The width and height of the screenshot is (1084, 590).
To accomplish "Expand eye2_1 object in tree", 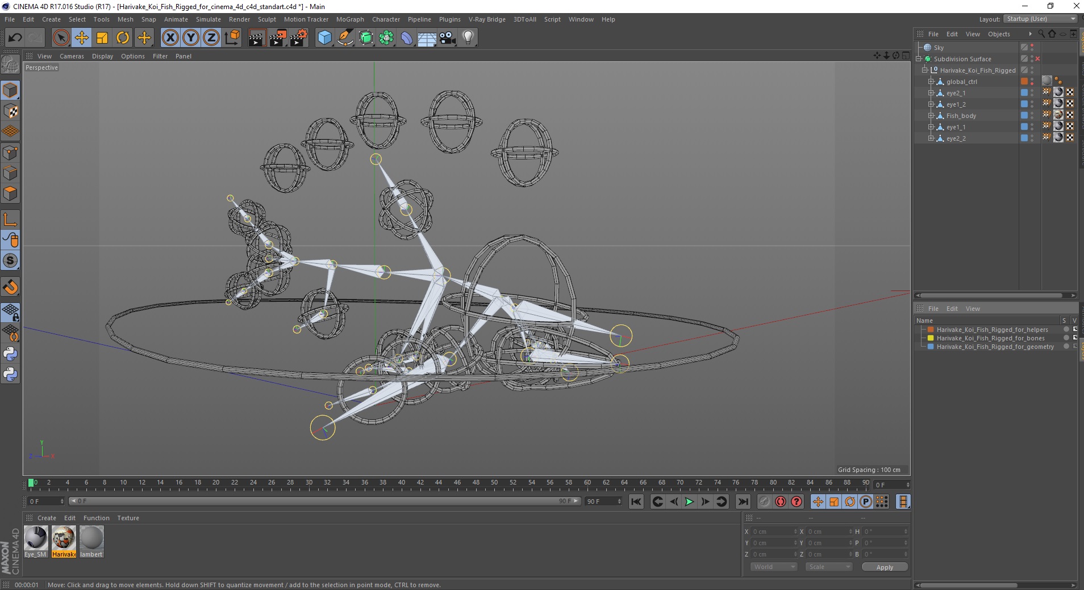I will [931, 93].
